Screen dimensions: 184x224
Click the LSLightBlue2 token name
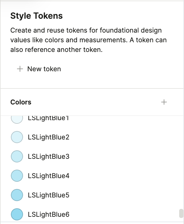(48, 137)
